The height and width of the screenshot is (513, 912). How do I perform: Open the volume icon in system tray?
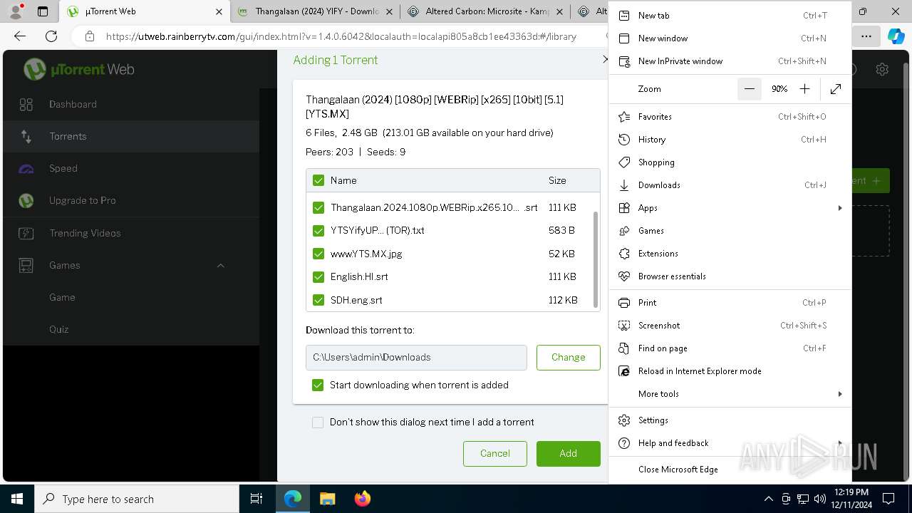click(820, 499)
